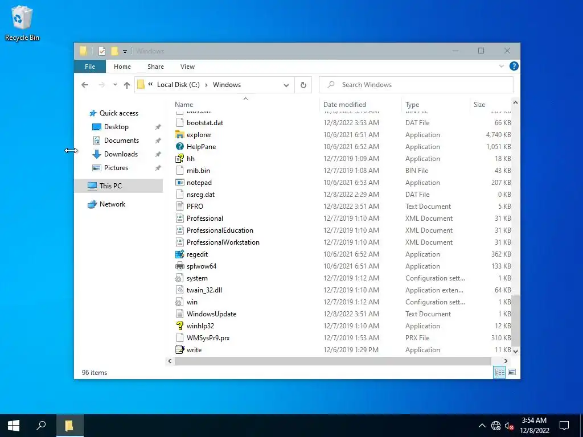The width and height of the screenshot is (583, 437).
Task: Select the system configuration file icon
Action: coord(179,278)
